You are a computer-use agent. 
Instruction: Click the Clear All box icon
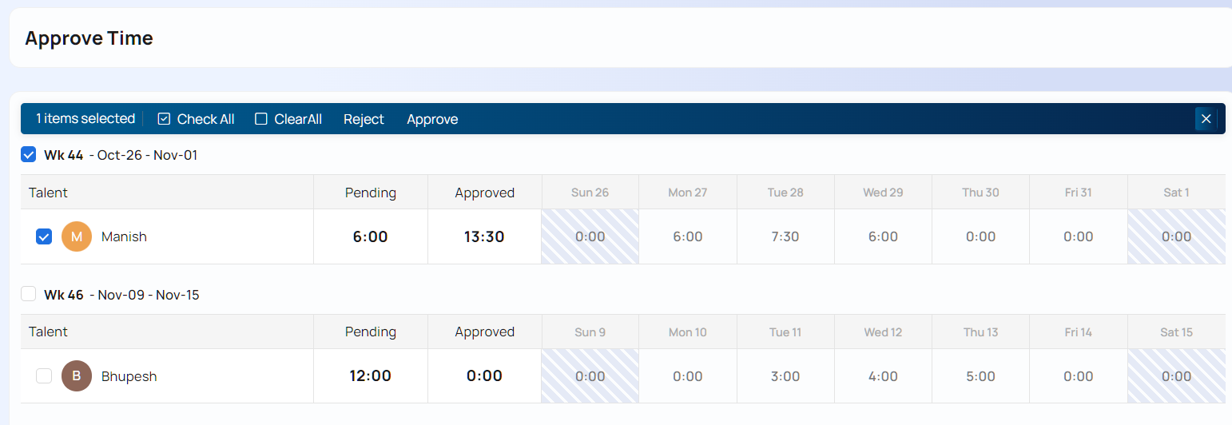coord(261,119)
